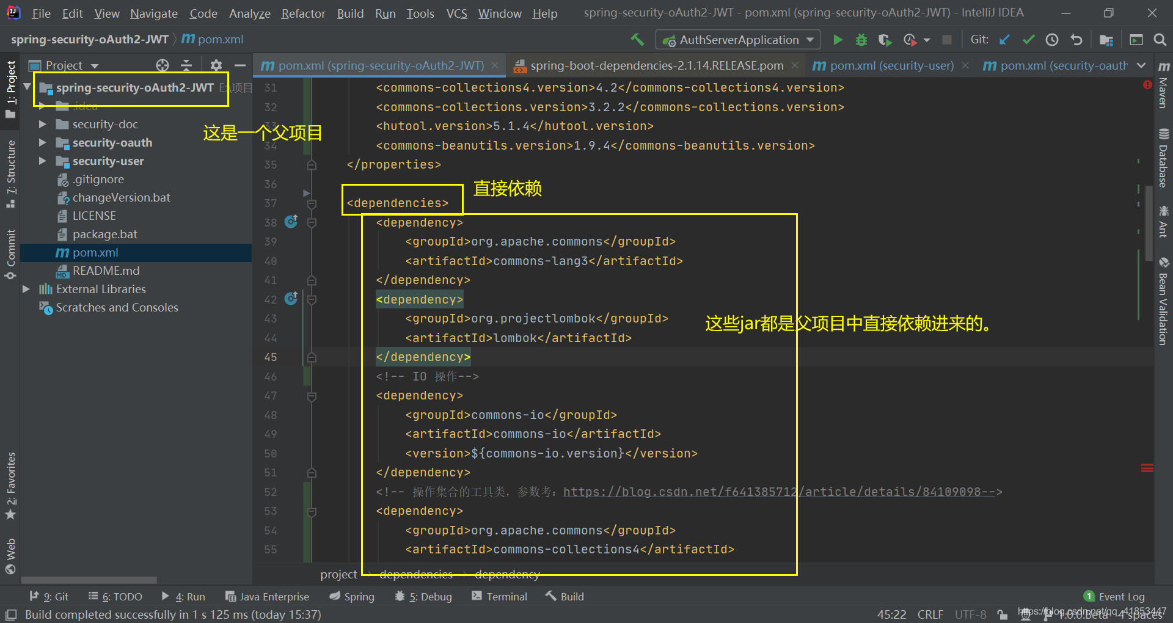The image size is (1173, 623).
Task: Start debugging with the bug icon
Action: 861,40
